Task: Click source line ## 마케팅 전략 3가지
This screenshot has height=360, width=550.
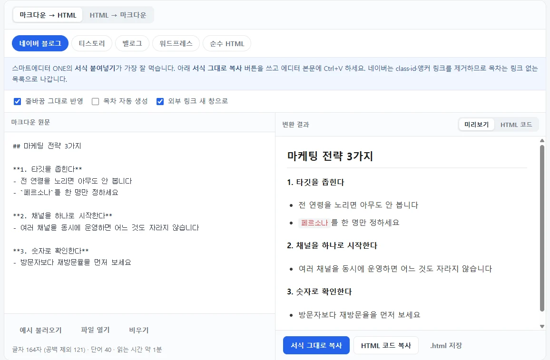Action: click(x=47, y=146)
